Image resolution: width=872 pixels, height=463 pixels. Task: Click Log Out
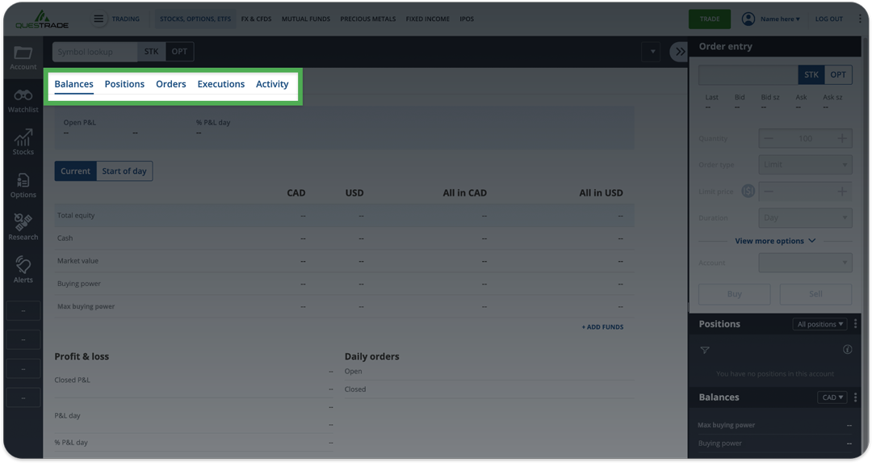[829, 19]
